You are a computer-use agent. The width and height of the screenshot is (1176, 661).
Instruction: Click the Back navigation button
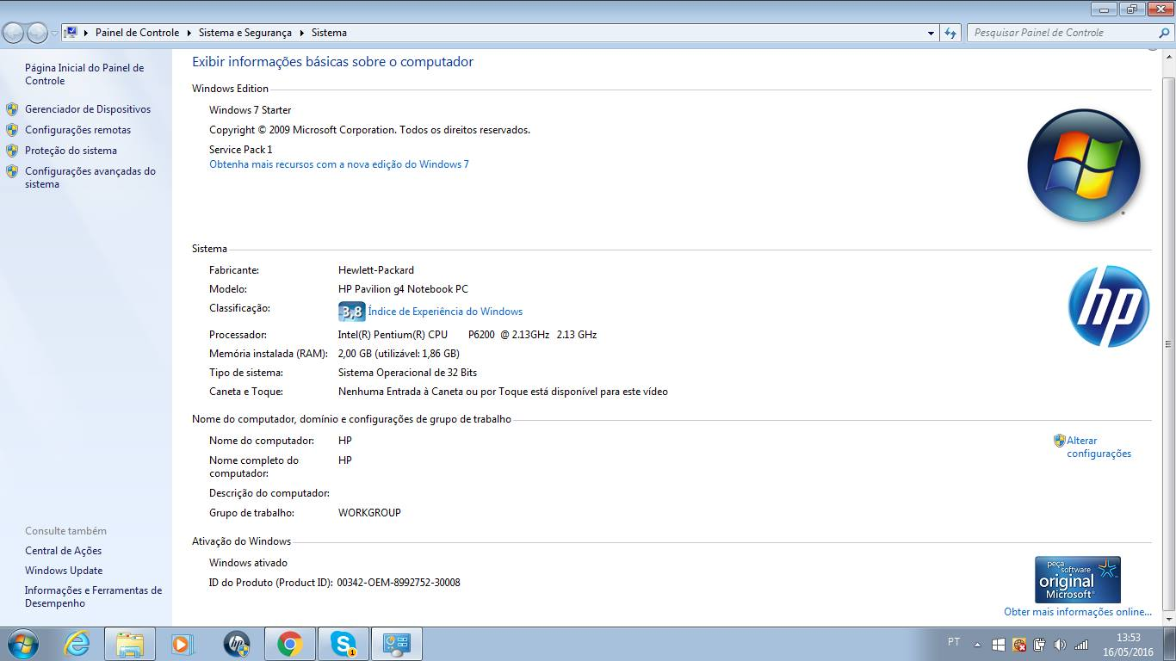click(x=14, y=33)
